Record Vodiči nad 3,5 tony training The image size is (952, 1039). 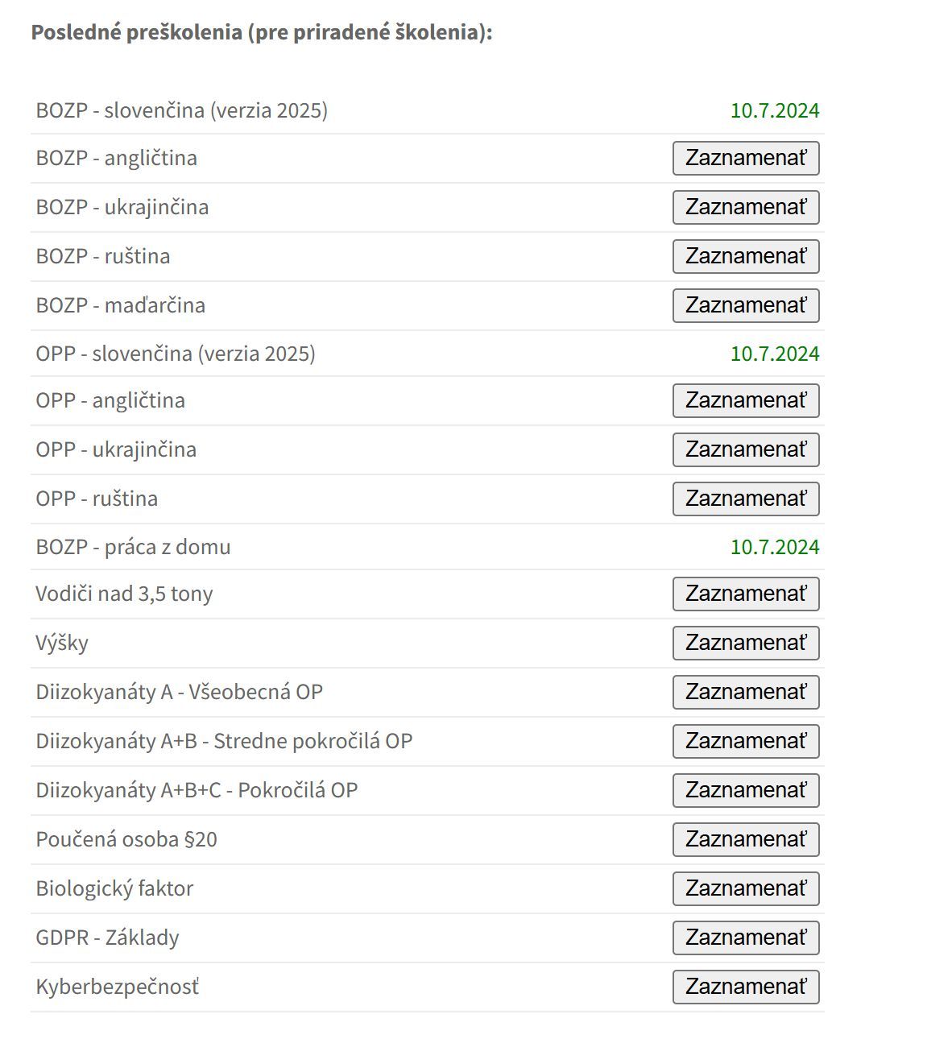pyautogui.click(x=746, y=594)
